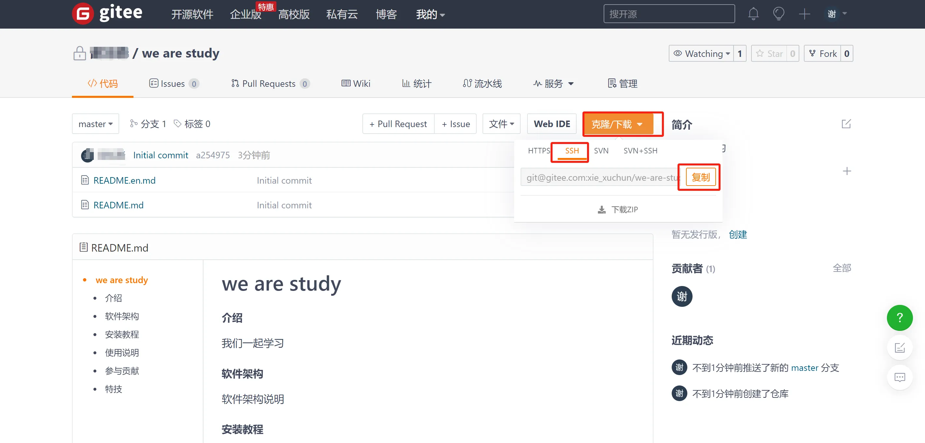Viewport: 925px width, 443px height.
Task: Click the contributor avatar 谢
Action: pos(681,296)
